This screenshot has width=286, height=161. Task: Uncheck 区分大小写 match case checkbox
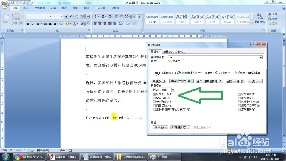tap(154, 94)
